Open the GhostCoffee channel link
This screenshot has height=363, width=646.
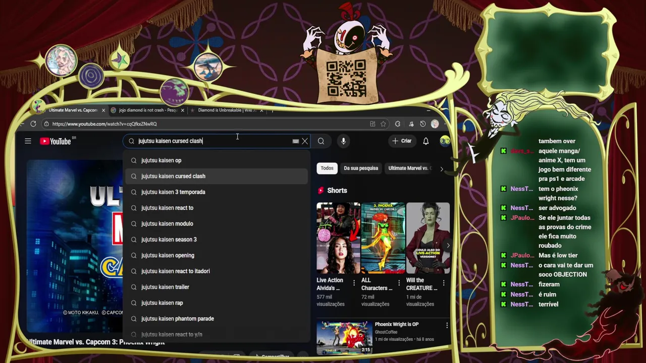click(386, 332)
